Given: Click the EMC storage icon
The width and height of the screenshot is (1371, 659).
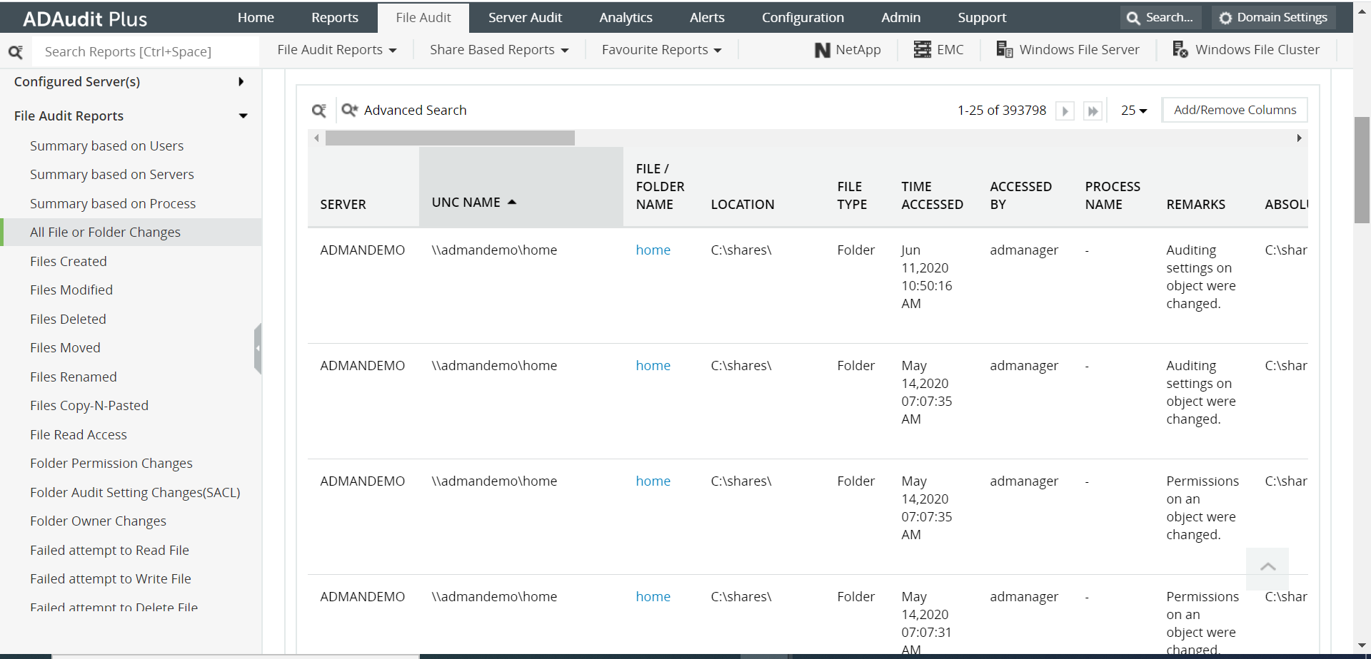Looking at the screenshot, I should click(923, 49).
